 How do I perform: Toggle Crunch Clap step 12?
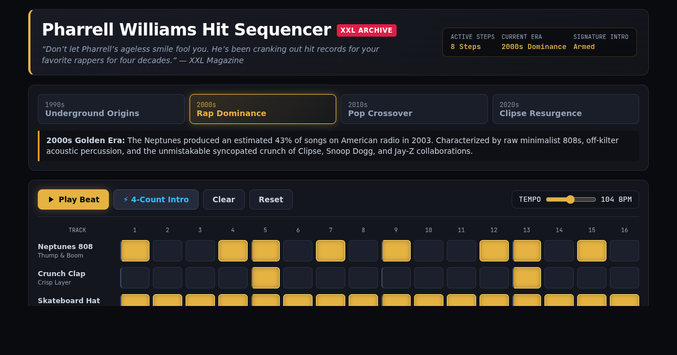(x=494, y=278)
